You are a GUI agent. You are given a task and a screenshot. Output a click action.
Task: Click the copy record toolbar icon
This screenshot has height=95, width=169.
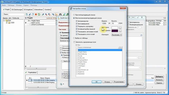tap(33, 14)
